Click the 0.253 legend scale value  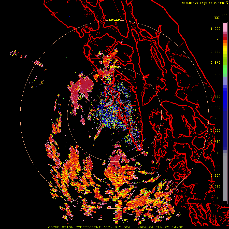pos(216,187)
